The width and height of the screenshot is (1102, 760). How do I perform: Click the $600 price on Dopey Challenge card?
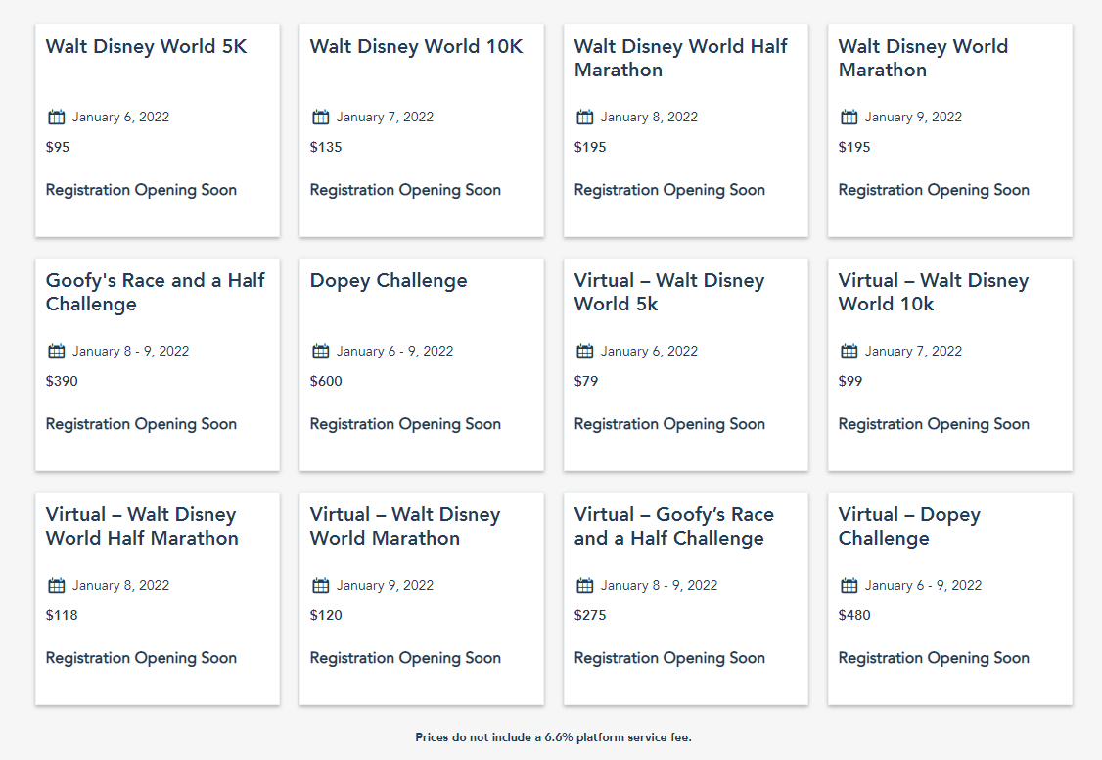coord(326,381)
